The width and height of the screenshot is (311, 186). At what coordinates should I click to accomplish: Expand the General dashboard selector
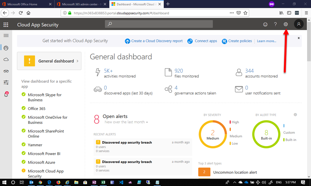[49, 61]
